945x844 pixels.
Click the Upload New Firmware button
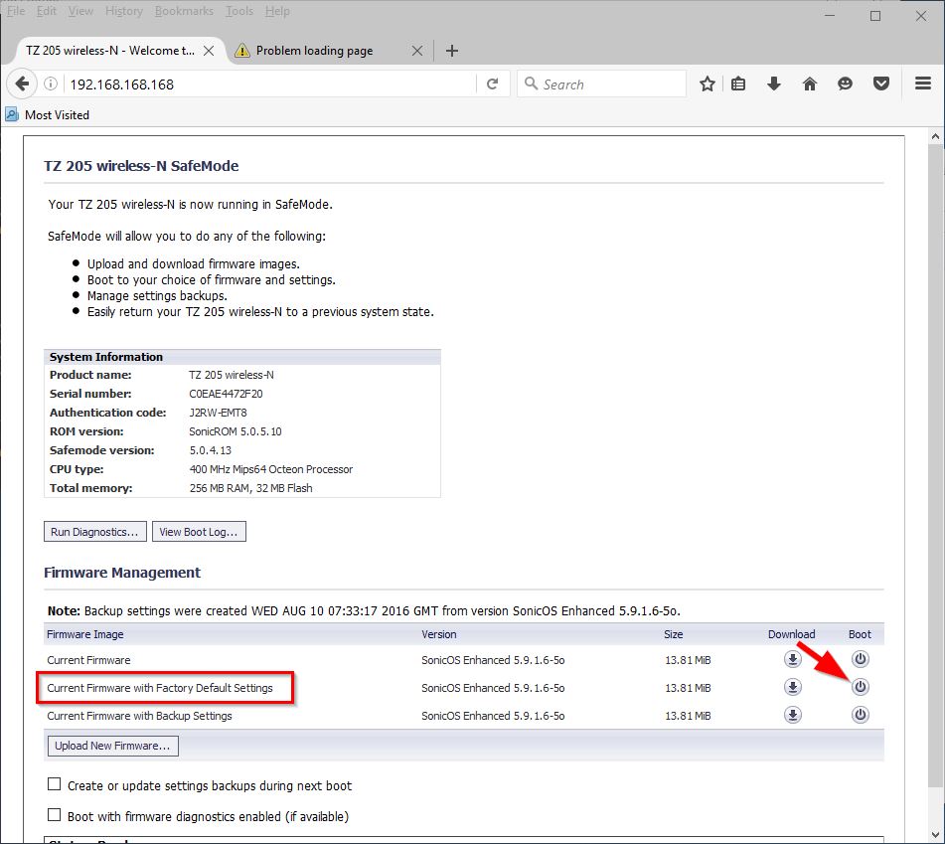(112, 746)
